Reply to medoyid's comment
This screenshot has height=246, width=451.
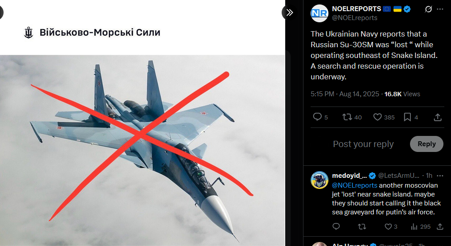coord(336,226)
